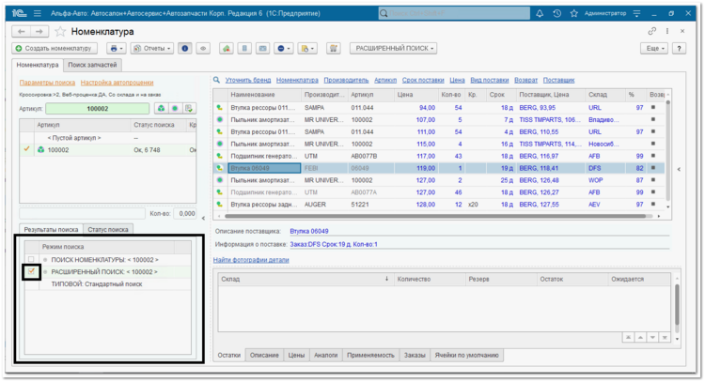Click Найти фотографии детали link
Screen dimensions: 705x382
pos(251,260)
